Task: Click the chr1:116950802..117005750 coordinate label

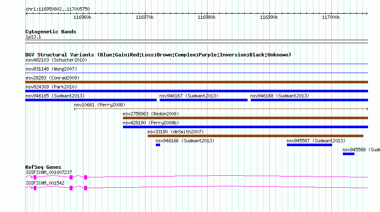Action: pos(58,9)
